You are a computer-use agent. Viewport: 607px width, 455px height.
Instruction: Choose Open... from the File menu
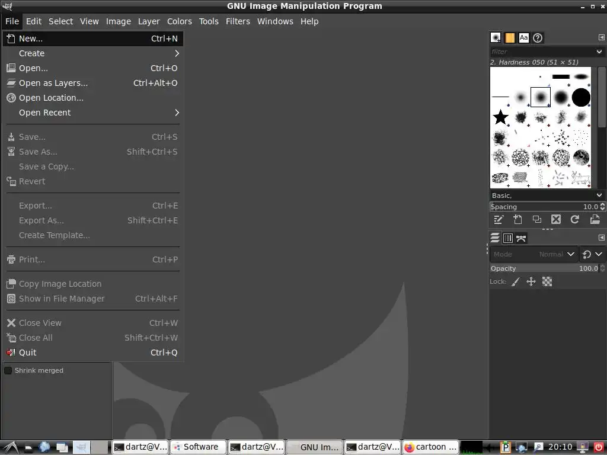93,68
